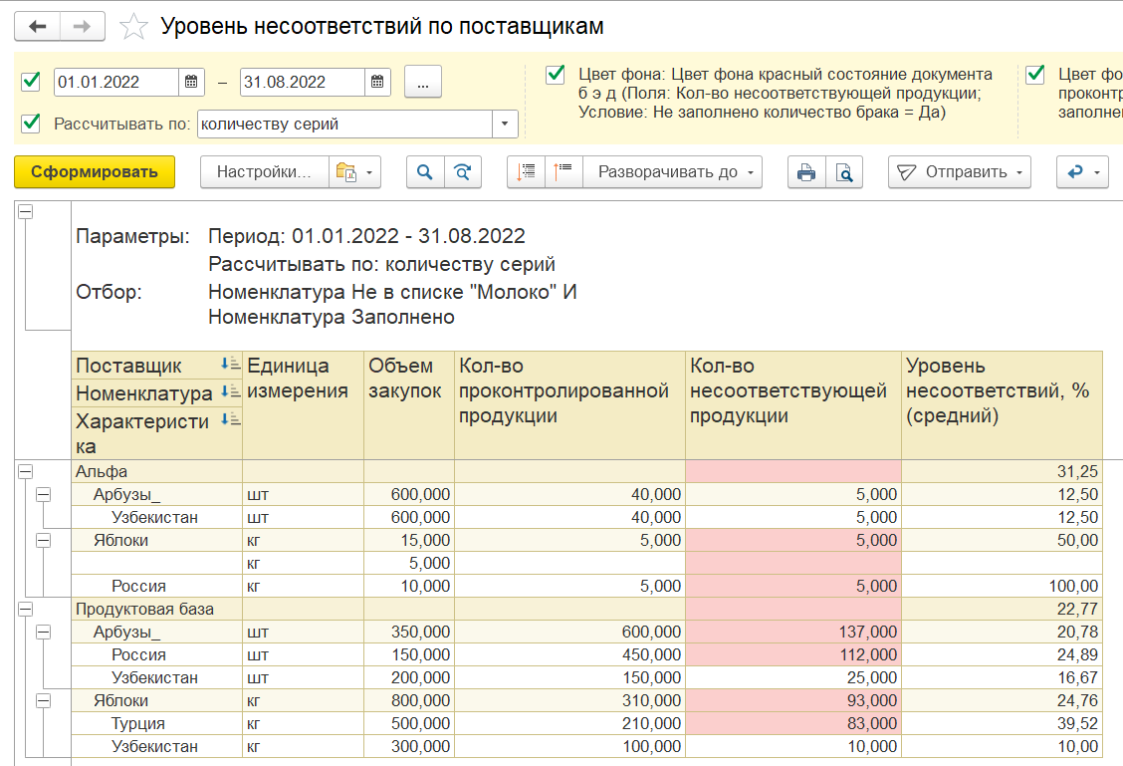Toggle the period filter checkbox
The height and width of the screenshot is (766, 1123).
click(x=31, y=81)
